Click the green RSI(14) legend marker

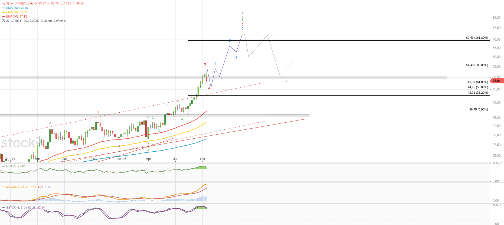[4, 166]
